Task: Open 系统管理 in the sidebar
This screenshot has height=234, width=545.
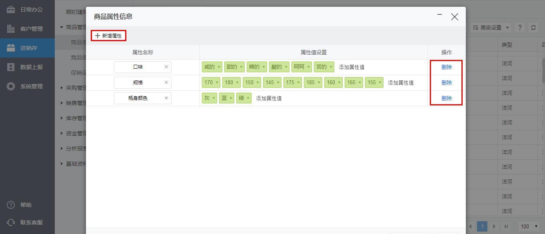Action: pyautogui.click(x=31, y=86)
